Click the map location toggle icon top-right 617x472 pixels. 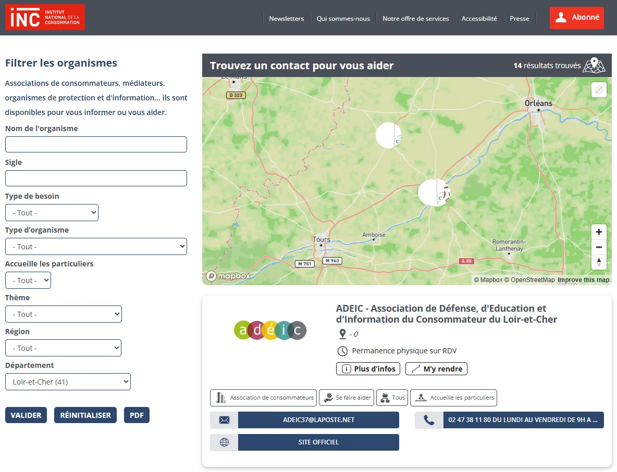coord(599,90)
